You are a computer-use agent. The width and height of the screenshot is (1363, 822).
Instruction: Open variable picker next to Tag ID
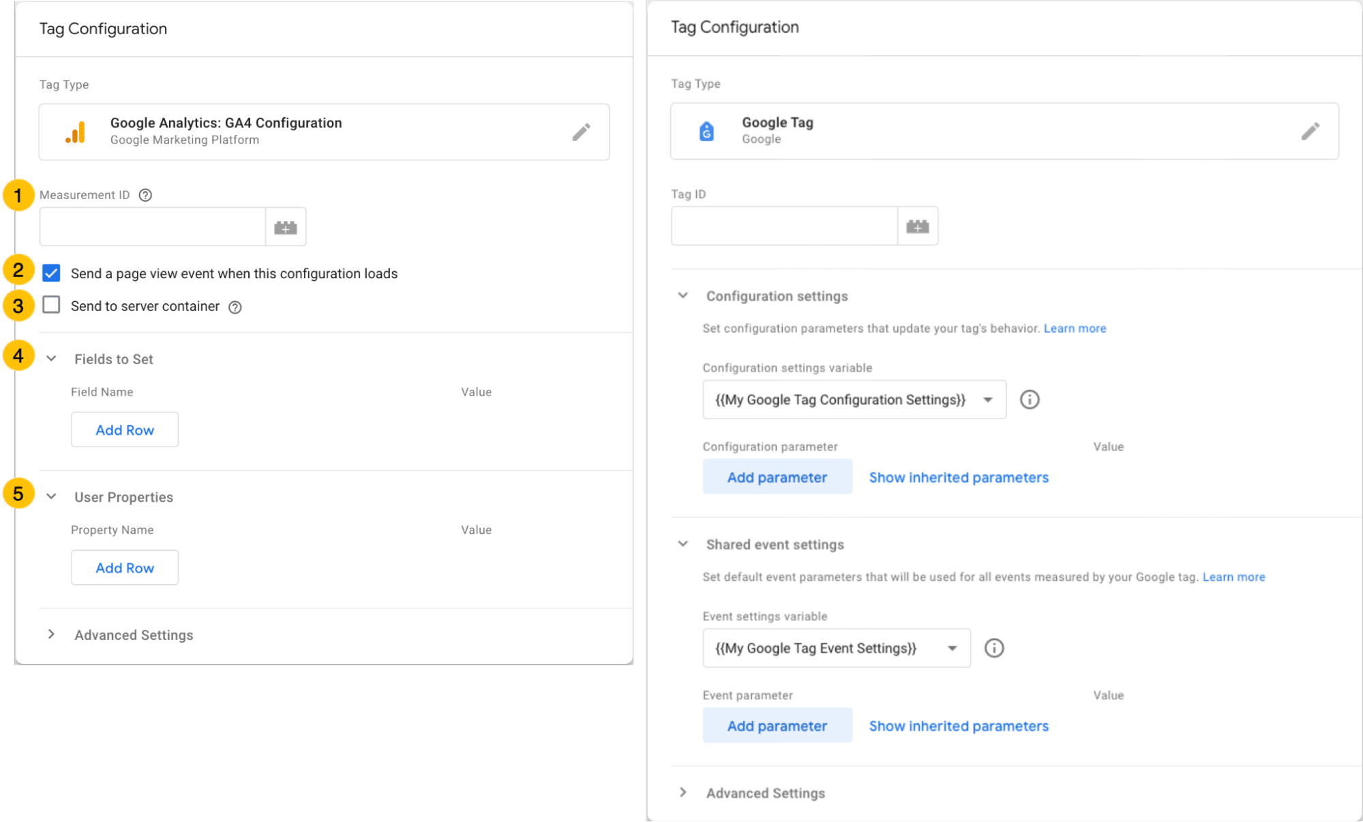tap(918, 226)
